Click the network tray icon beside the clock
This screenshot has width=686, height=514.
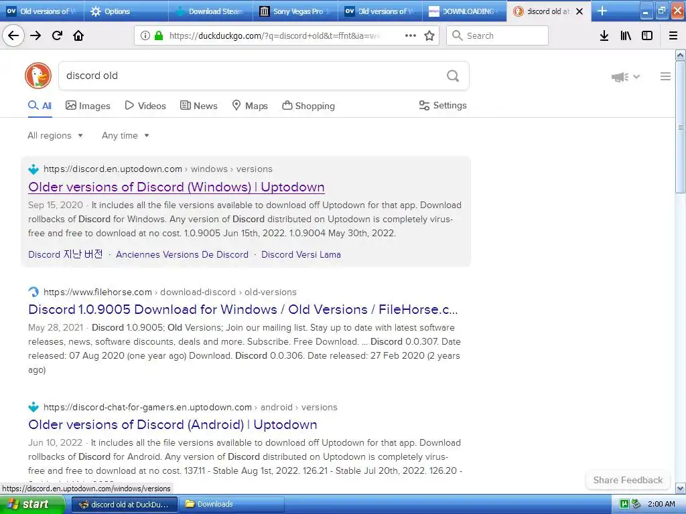click(x=636, y=504)
